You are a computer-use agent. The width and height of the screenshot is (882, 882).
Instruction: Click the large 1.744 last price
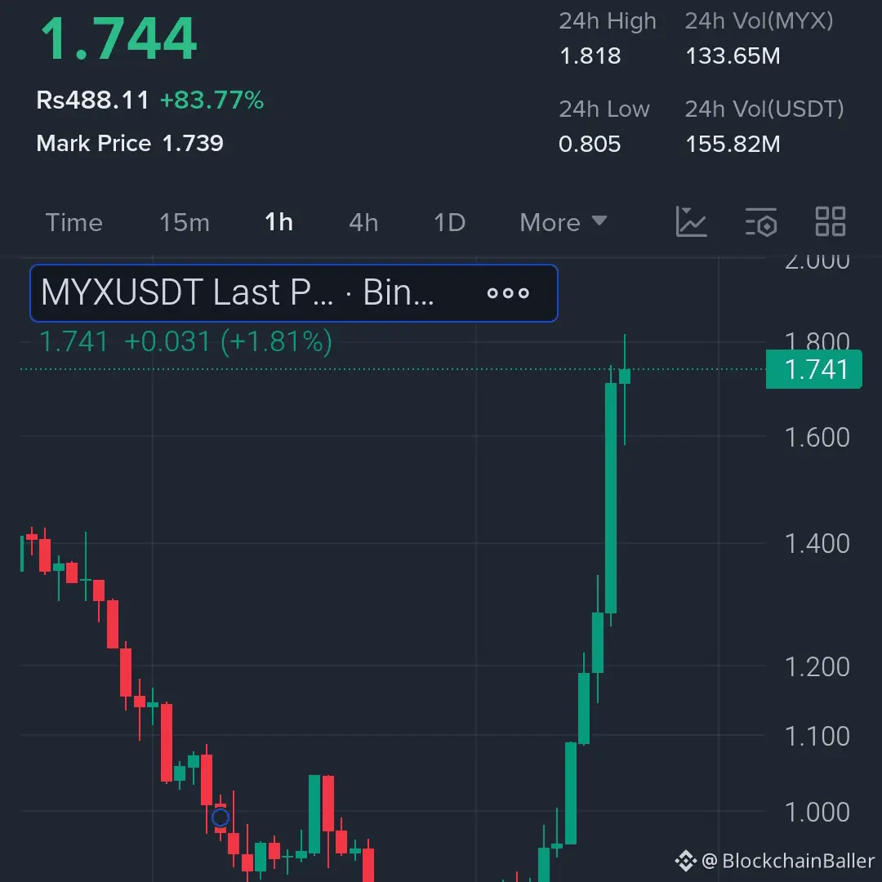pos(118,38)
